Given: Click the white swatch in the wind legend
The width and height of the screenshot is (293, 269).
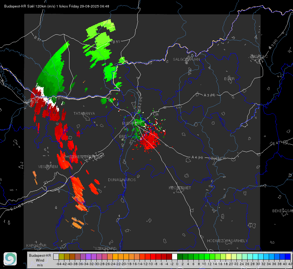Looking at the screenshot, I should click(x=174, y=257).
